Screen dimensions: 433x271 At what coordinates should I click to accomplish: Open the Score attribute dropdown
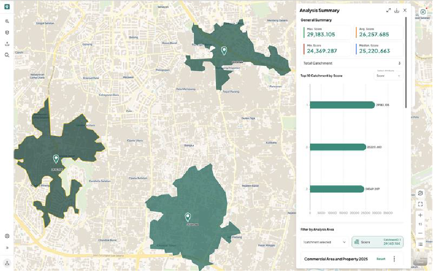pos(388,76)
